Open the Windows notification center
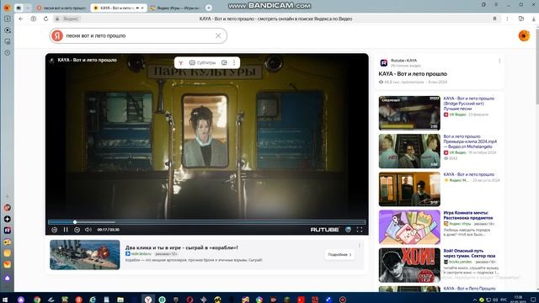This screenshot has width=539, height=303. 533,300
